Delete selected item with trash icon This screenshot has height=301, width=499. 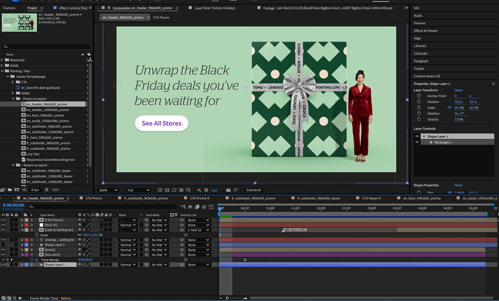(47, 190)
